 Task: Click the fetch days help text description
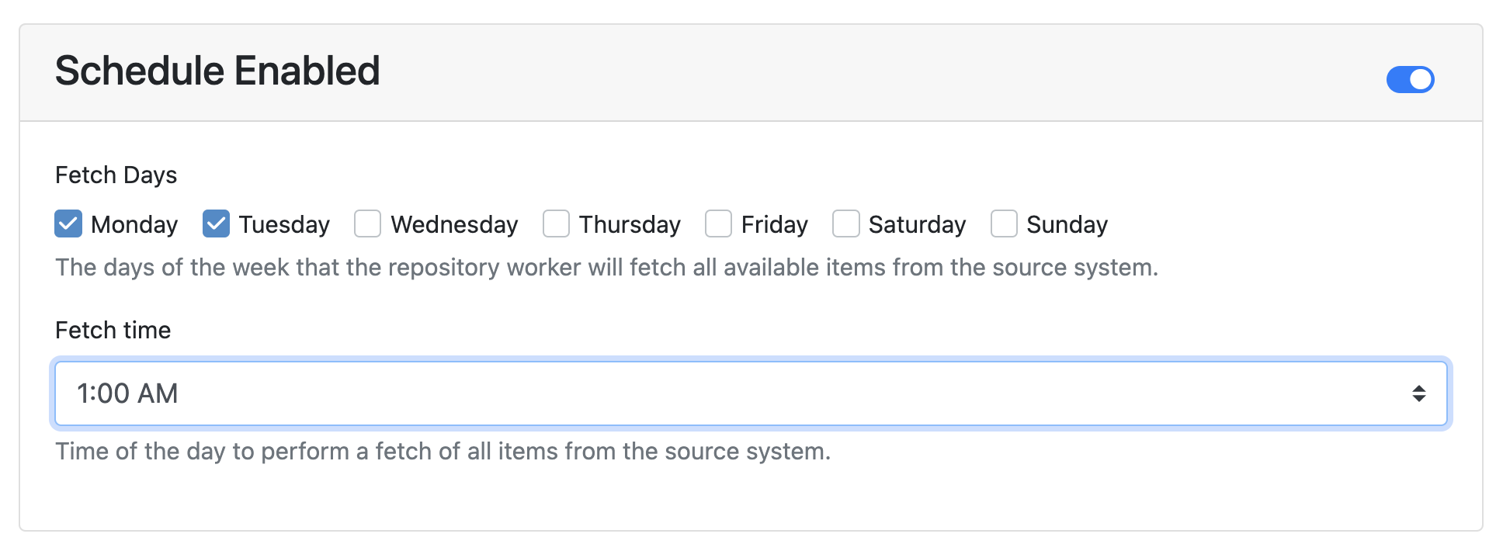point(606,268)
